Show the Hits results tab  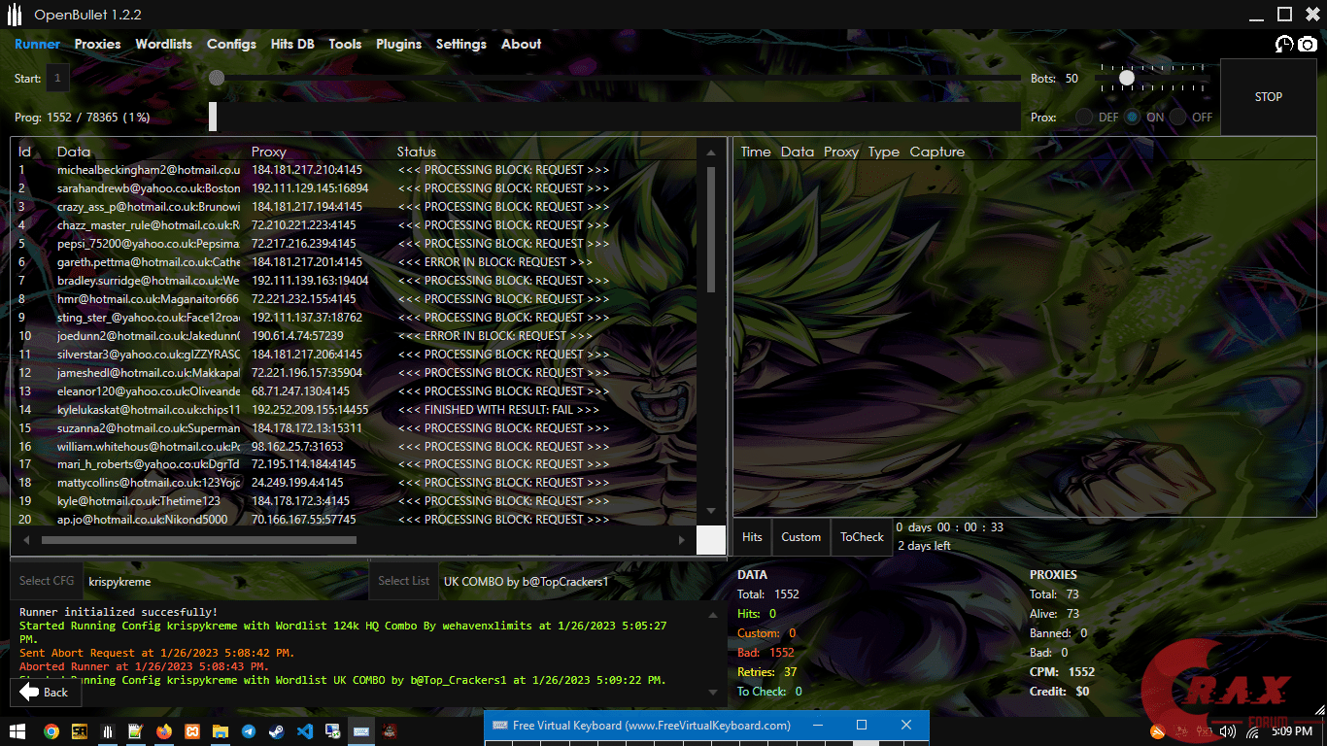[x=752, y=537]
